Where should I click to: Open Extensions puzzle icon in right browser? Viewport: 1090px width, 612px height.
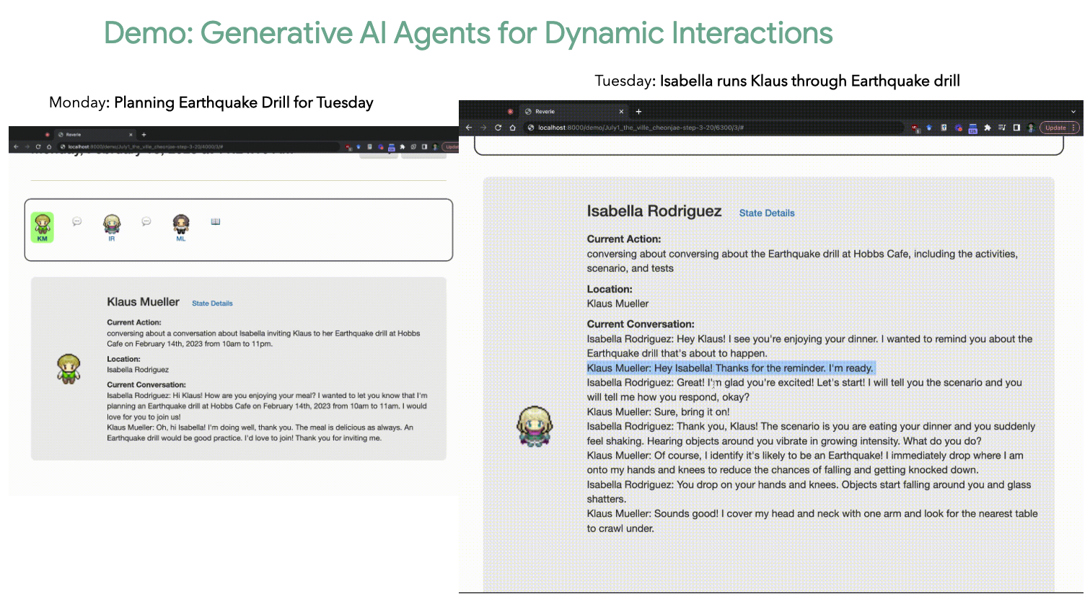(x=988, y=128)
